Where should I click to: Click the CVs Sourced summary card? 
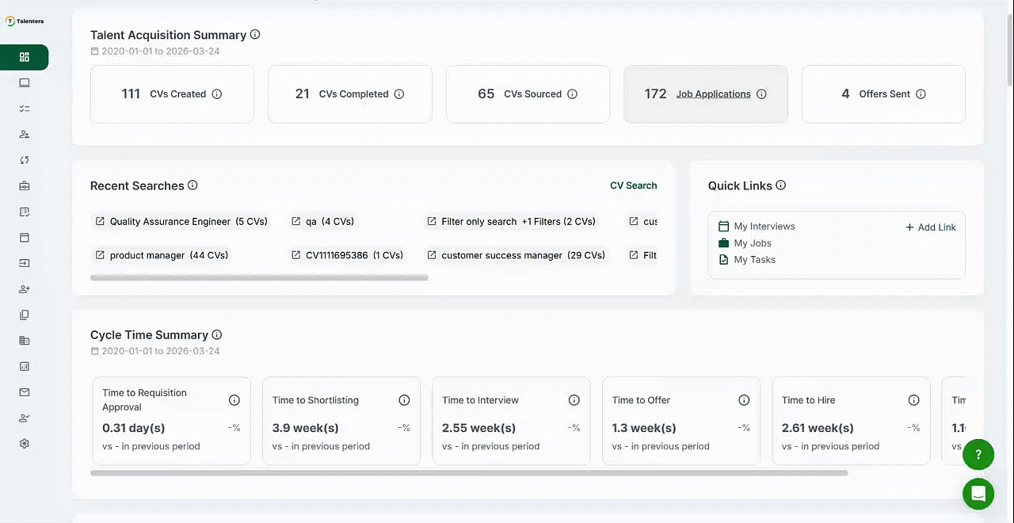coord(528,94)
